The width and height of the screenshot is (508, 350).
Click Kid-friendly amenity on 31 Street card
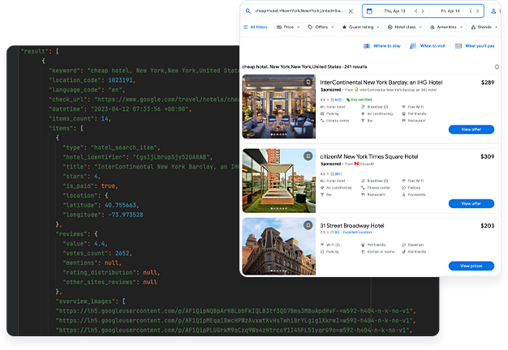(414, 252)
